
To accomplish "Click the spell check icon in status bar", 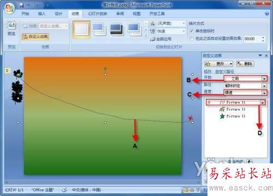I will (x=64, y=190).
